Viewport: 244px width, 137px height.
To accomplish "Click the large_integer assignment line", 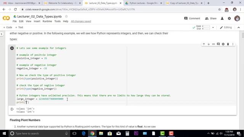I will [x=40, y=99].
